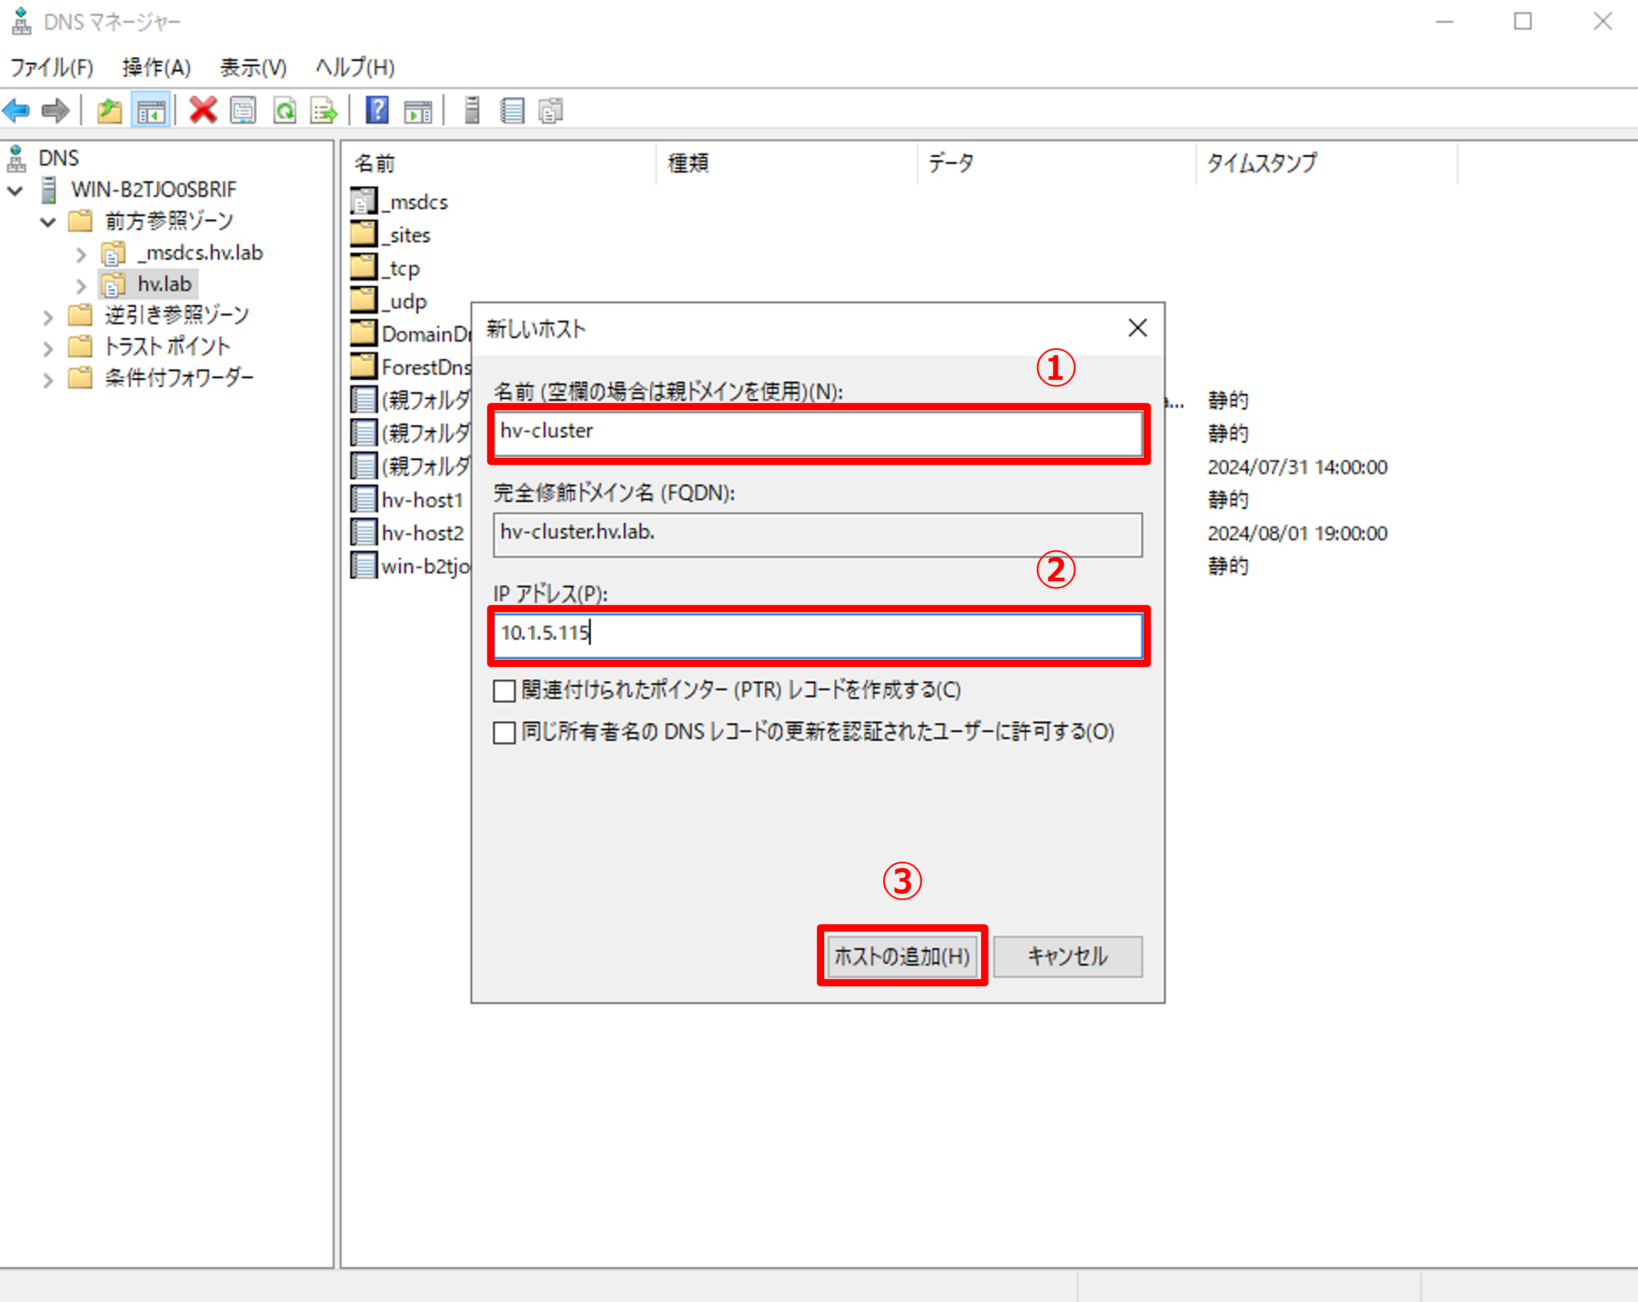This screenshot has height=1302, width=1638.
Task: Click the new zone documents toolbar icon
Action: coord(551,111)
